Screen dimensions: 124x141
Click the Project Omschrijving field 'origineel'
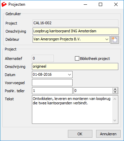[75, 67]
